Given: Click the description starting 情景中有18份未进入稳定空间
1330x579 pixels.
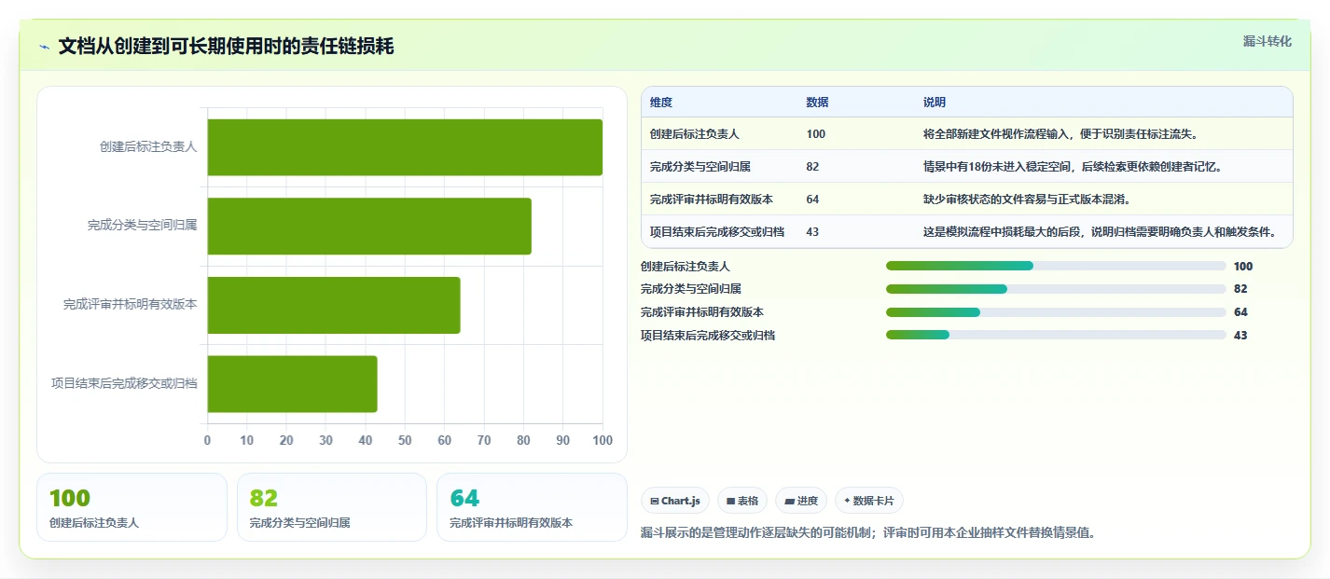Looking at the screenshot, I should (x=1073, y=167).
